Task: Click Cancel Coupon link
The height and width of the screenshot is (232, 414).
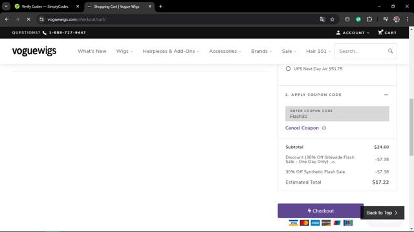Action: click(x=302, y=128)
